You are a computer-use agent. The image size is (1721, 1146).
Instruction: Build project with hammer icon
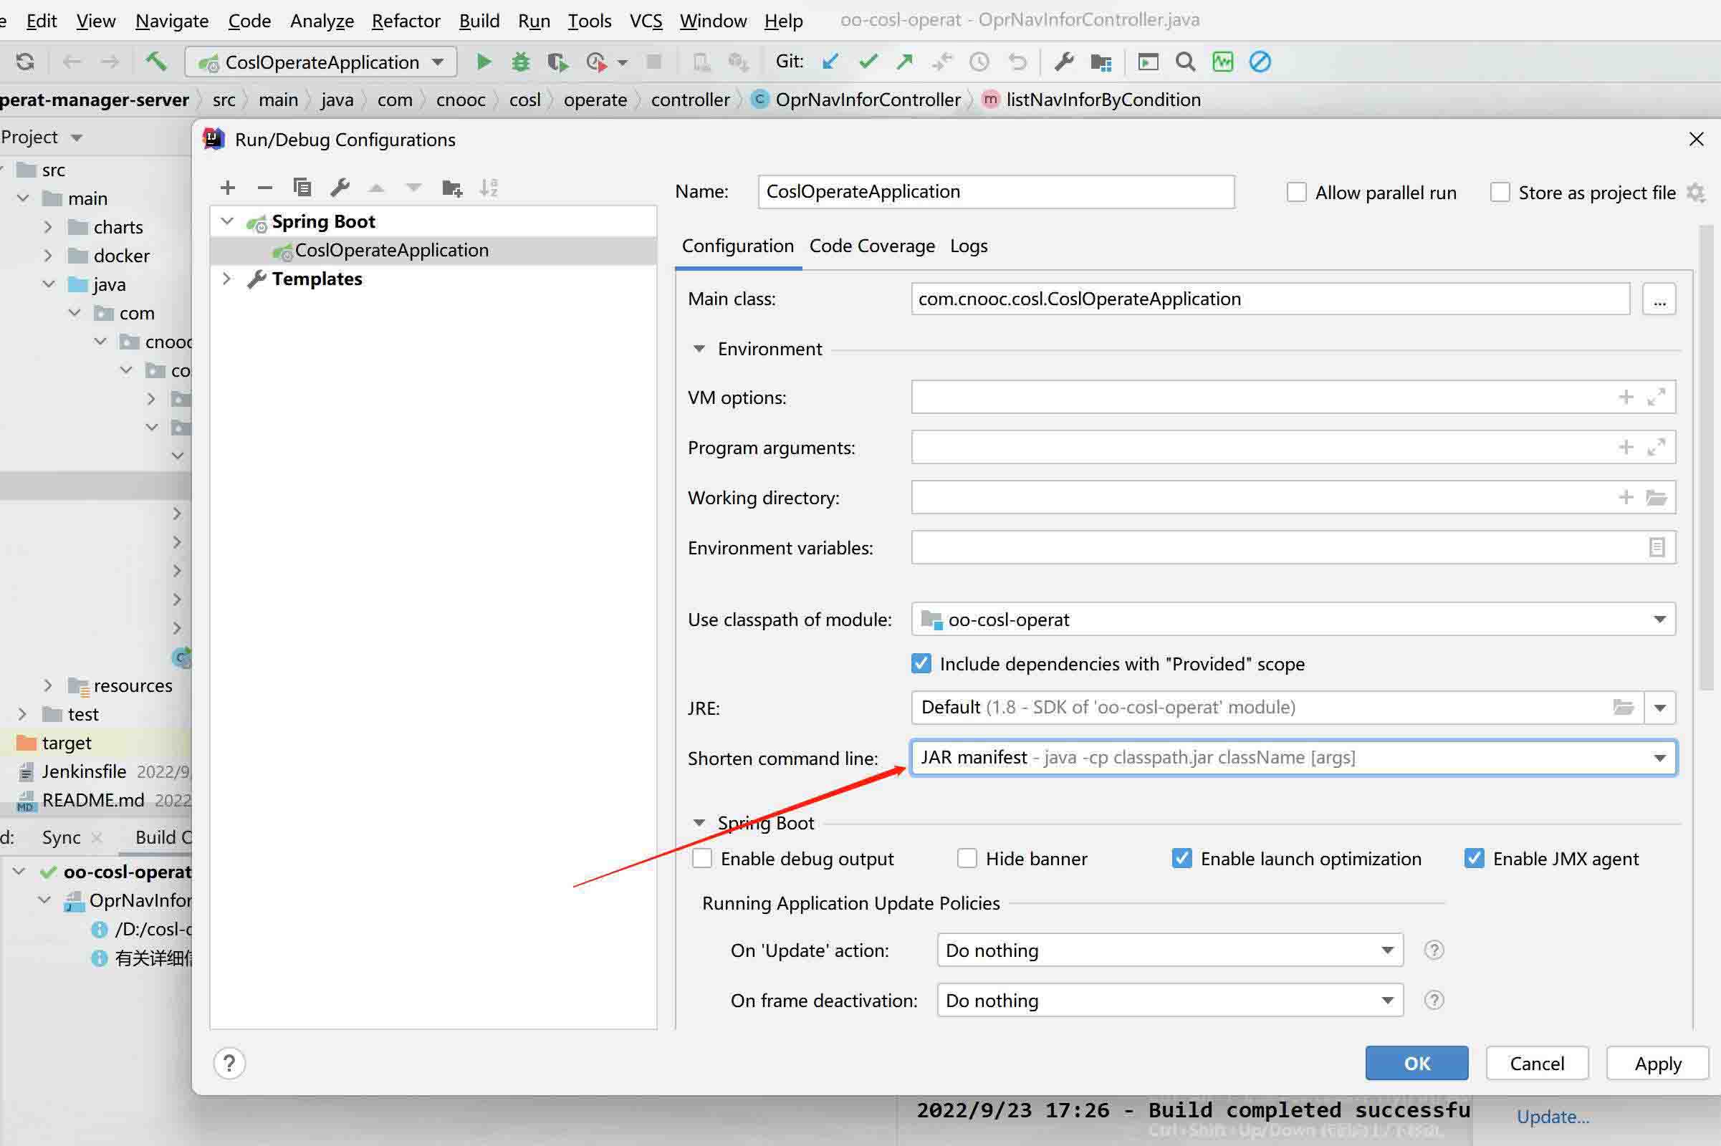point(155,62)
